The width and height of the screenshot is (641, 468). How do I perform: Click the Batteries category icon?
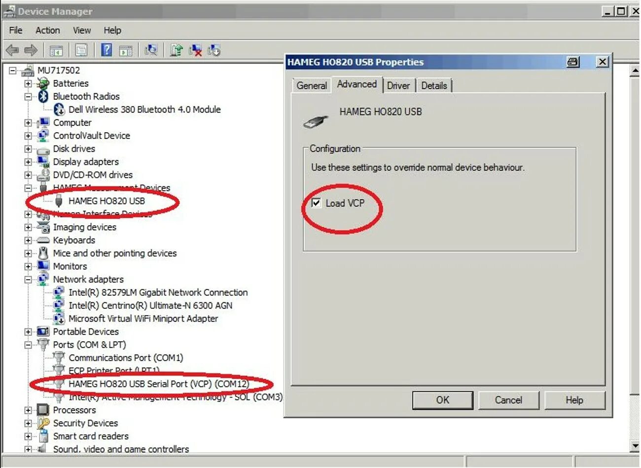[43, 83]
